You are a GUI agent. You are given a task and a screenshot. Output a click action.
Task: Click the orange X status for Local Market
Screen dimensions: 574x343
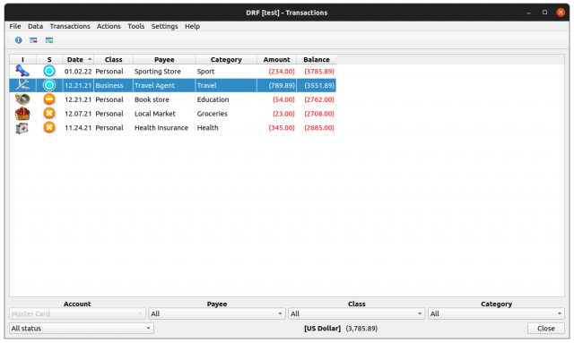click(49, 114)
